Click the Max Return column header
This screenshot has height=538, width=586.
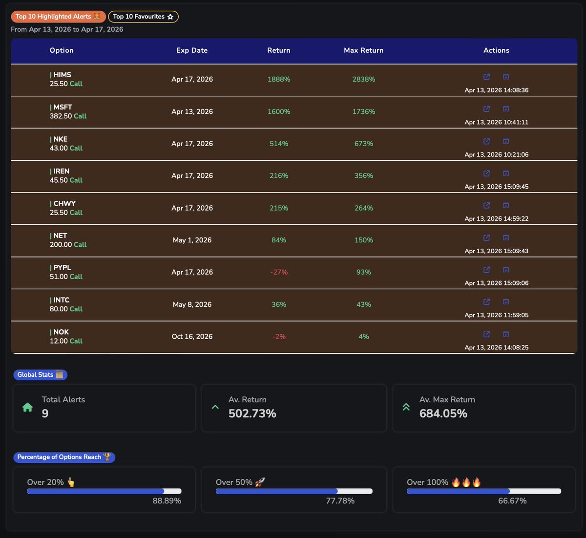364,50
